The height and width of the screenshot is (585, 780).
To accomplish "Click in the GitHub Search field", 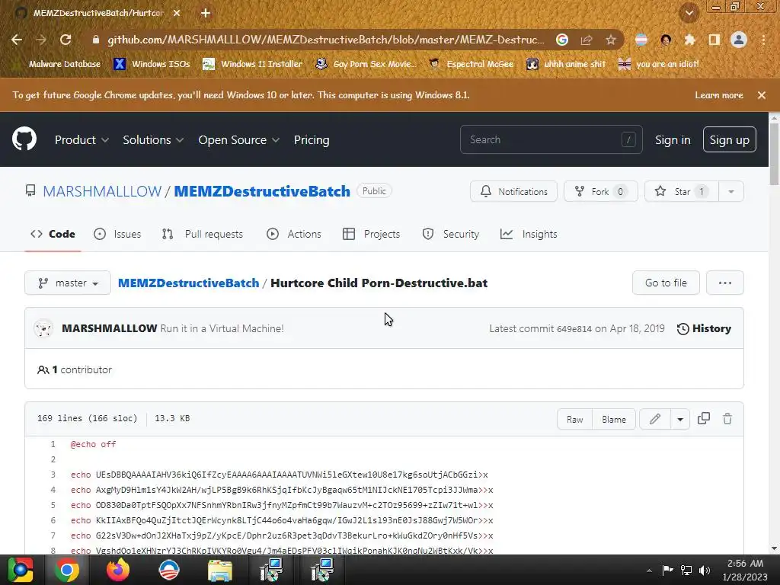I will (551, 140).
